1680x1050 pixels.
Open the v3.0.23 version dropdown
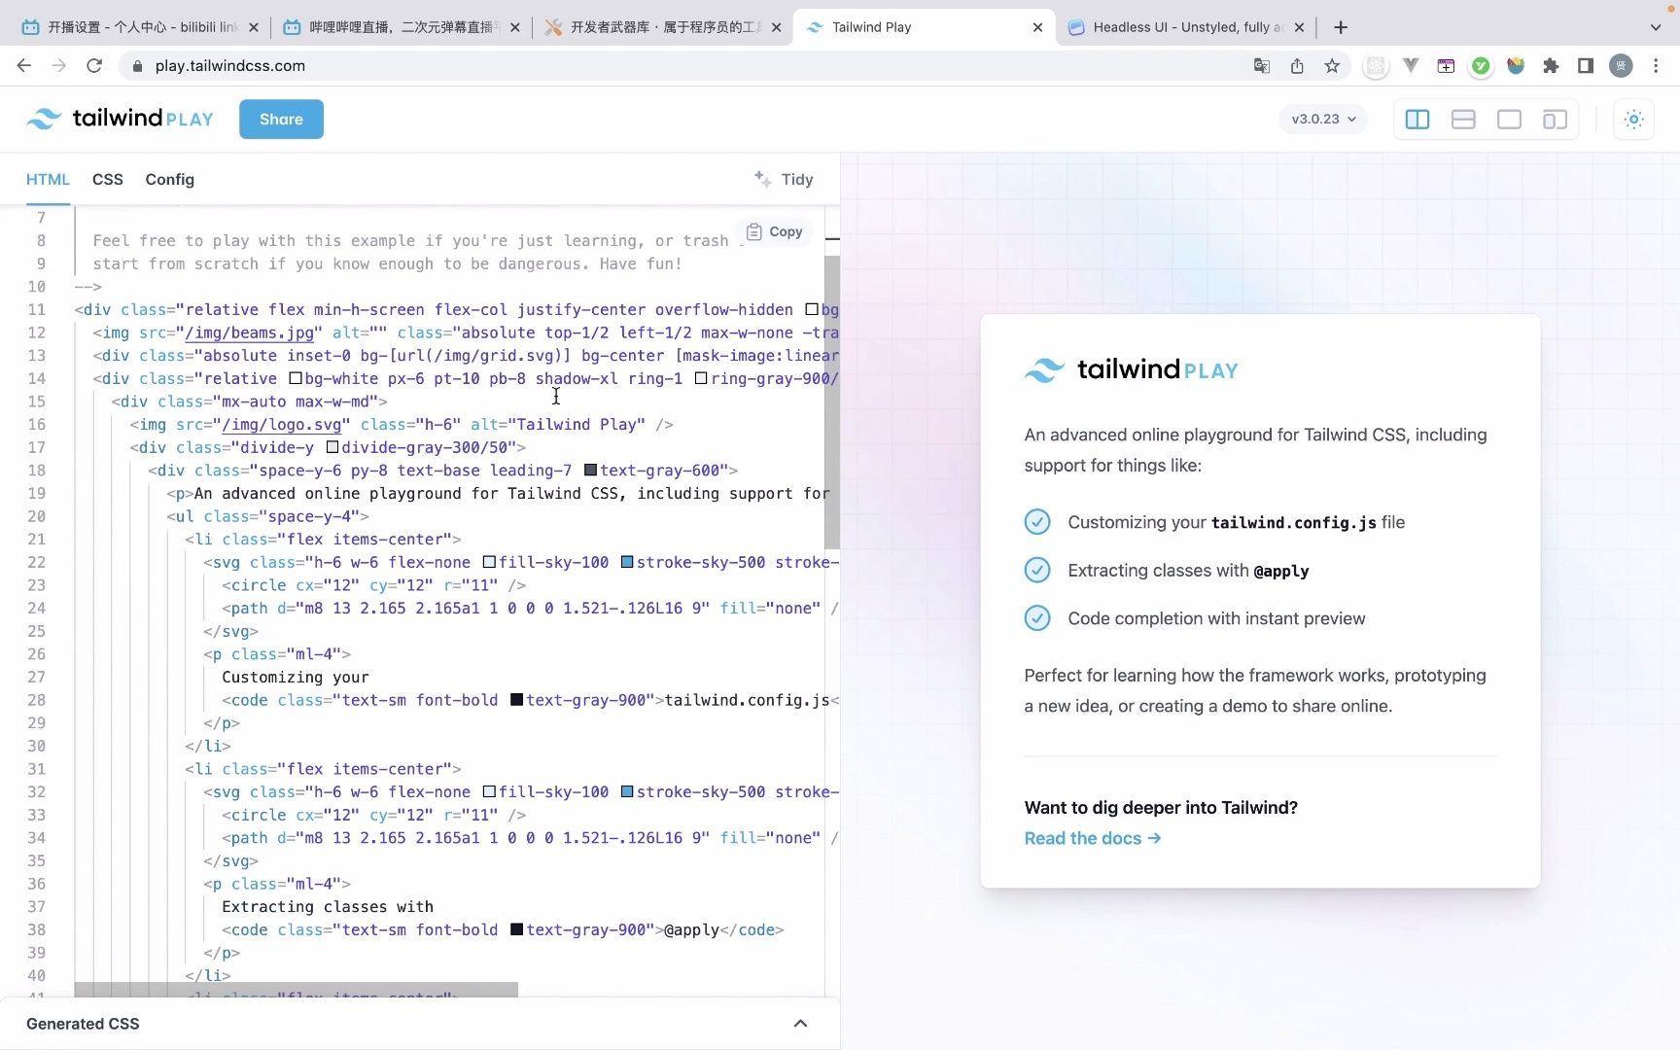[x=1323, y=119]
